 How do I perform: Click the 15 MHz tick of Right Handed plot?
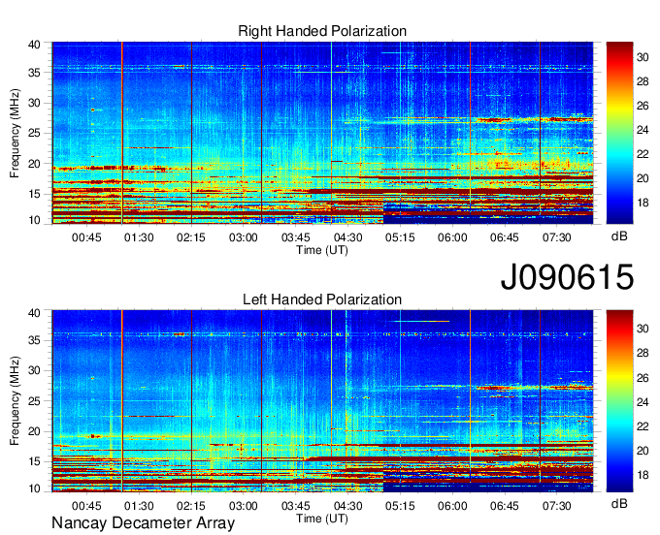34,194
